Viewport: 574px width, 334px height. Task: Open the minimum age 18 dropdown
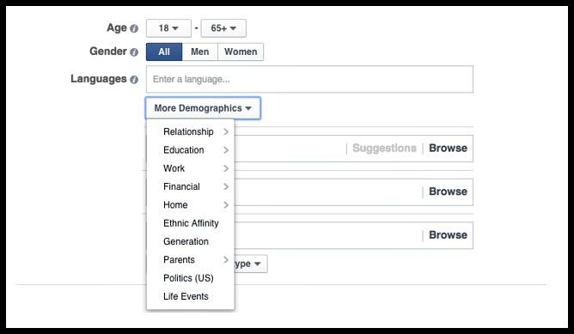tap(168, 28)
